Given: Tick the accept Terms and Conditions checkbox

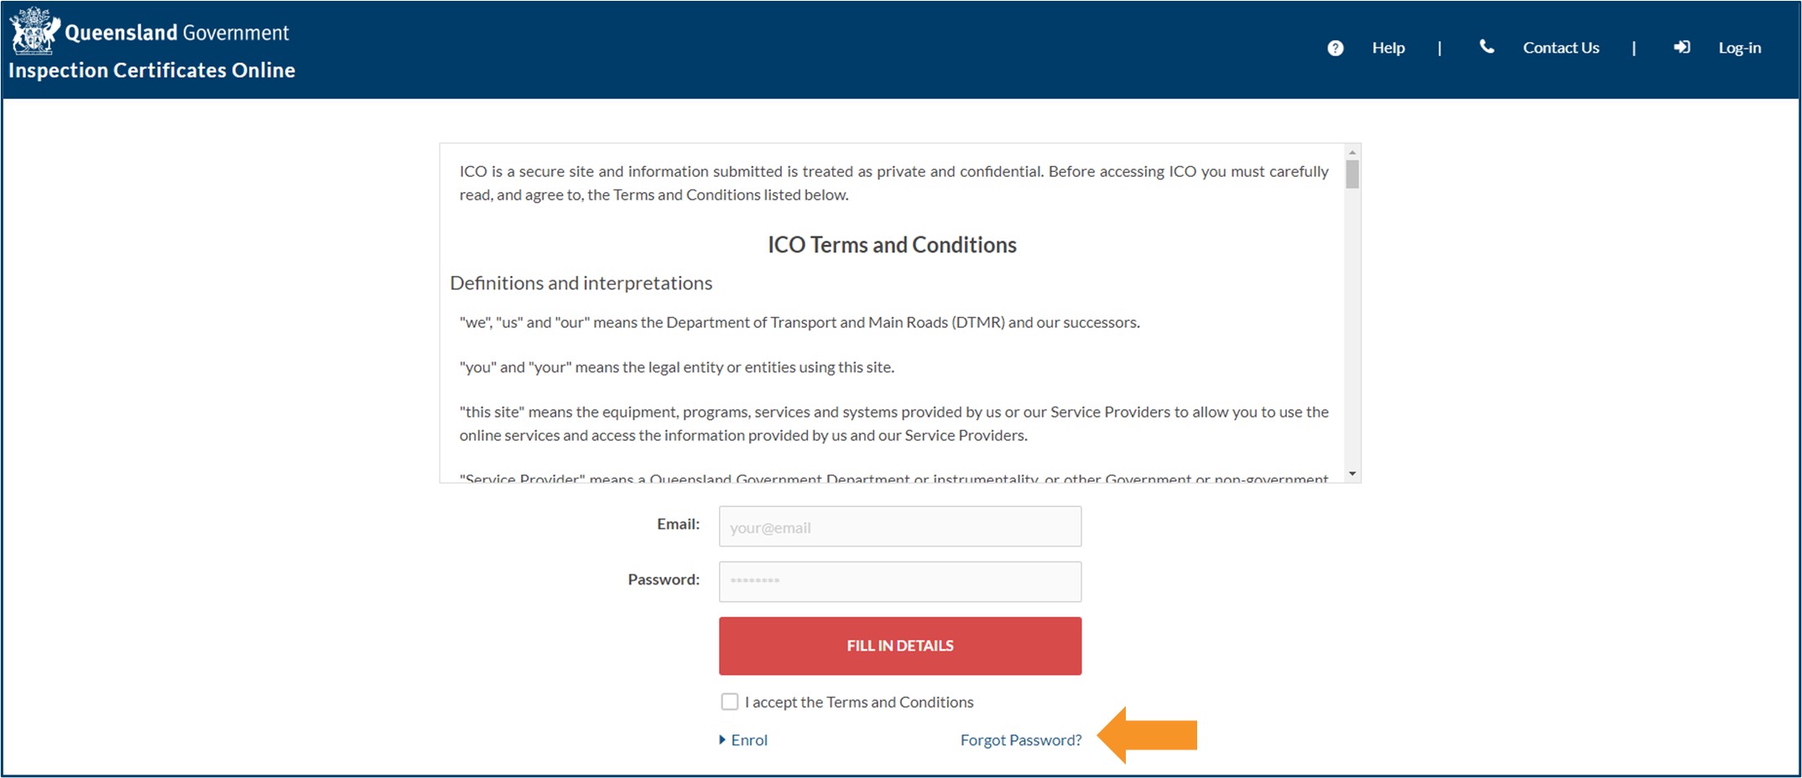Looking at the screenshot, I should 730,702.
